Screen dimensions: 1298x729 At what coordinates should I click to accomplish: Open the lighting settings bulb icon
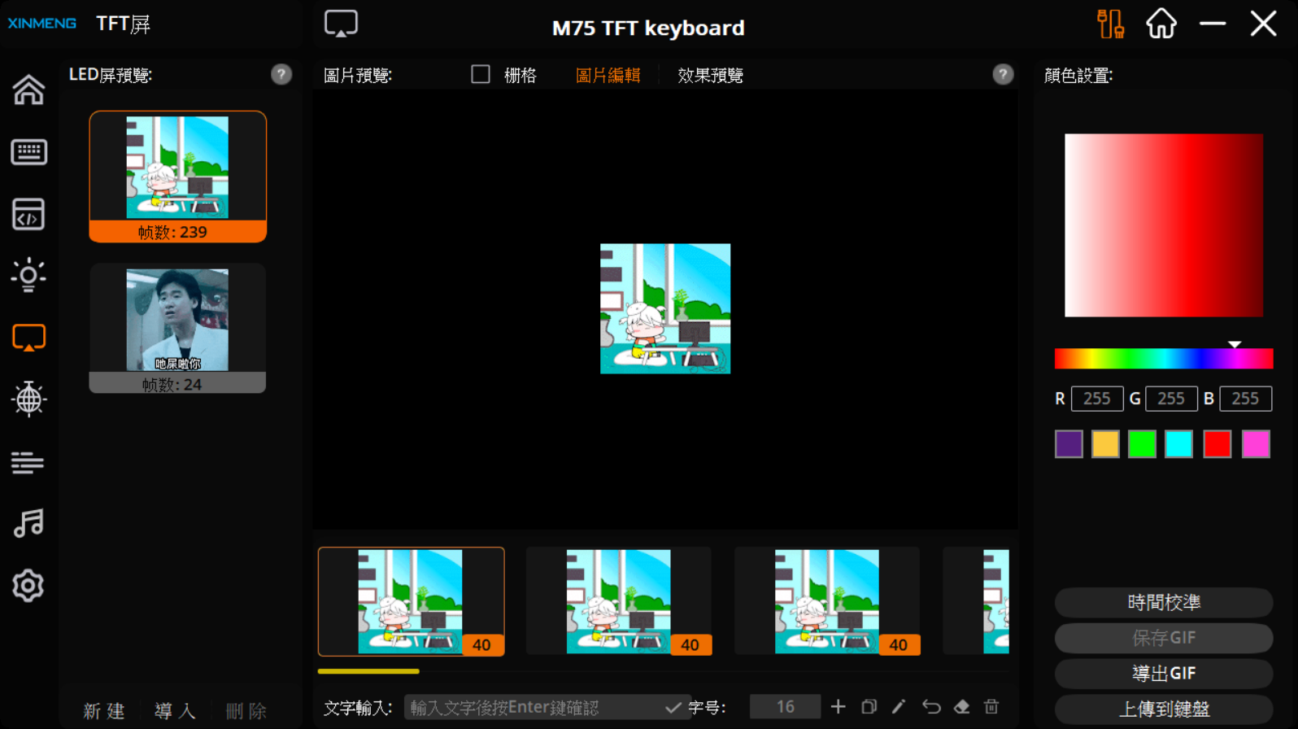click(28, 275)
